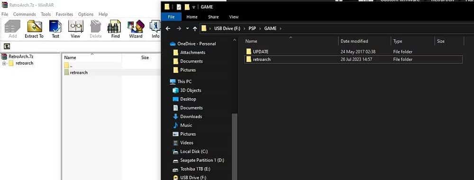Open the View file tool in WinRAR
The image size is (474, 180).
75,29
